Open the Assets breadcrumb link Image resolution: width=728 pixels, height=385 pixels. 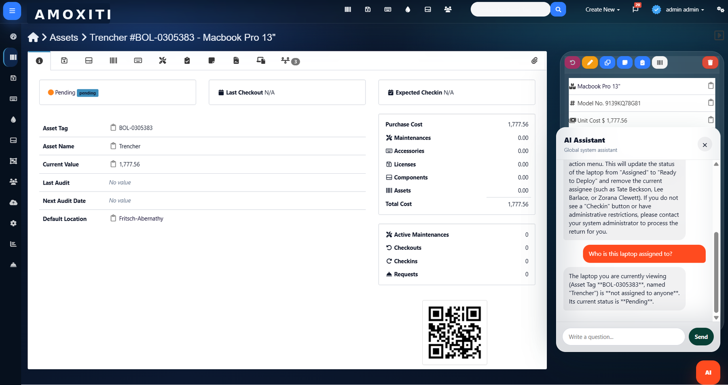pos(64,38)
